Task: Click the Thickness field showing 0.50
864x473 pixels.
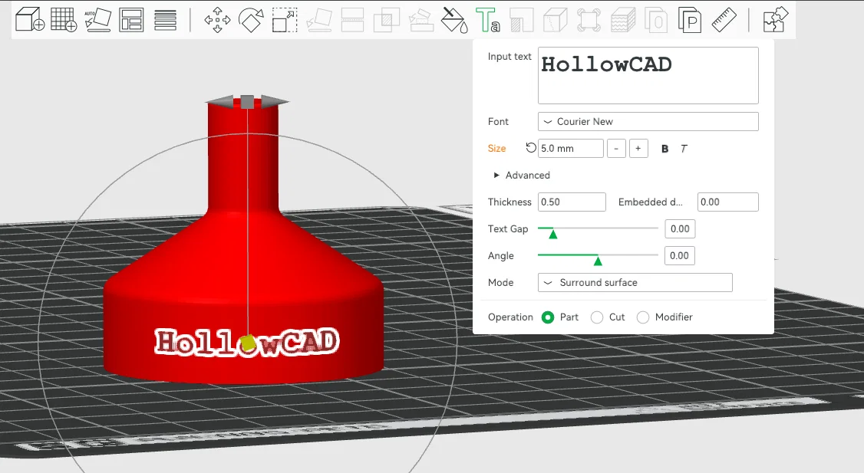Action: click(x=572, y=202)
